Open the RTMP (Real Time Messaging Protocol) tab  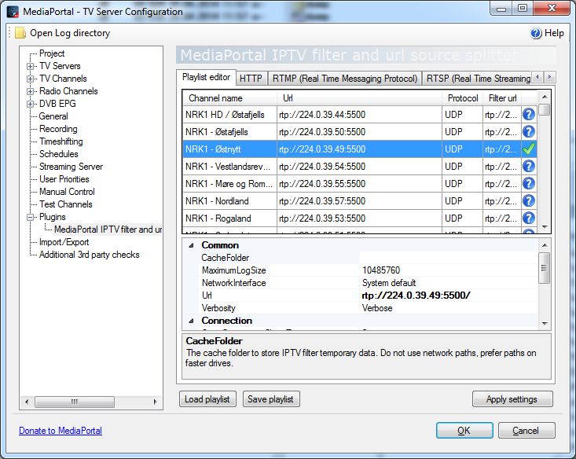pyautogui.click(x=345, y=79)
